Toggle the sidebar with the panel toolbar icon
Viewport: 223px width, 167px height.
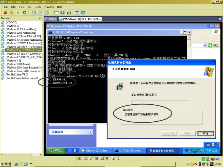(x=56, y=13)
